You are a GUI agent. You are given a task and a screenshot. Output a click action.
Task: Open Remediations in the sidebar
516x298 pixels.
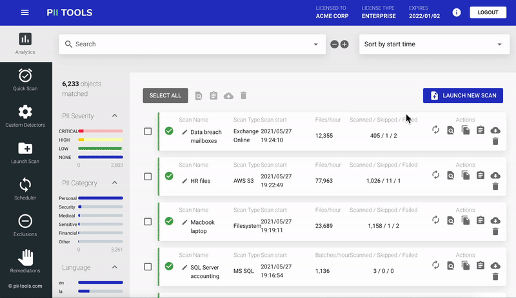[x=25, y=262]
